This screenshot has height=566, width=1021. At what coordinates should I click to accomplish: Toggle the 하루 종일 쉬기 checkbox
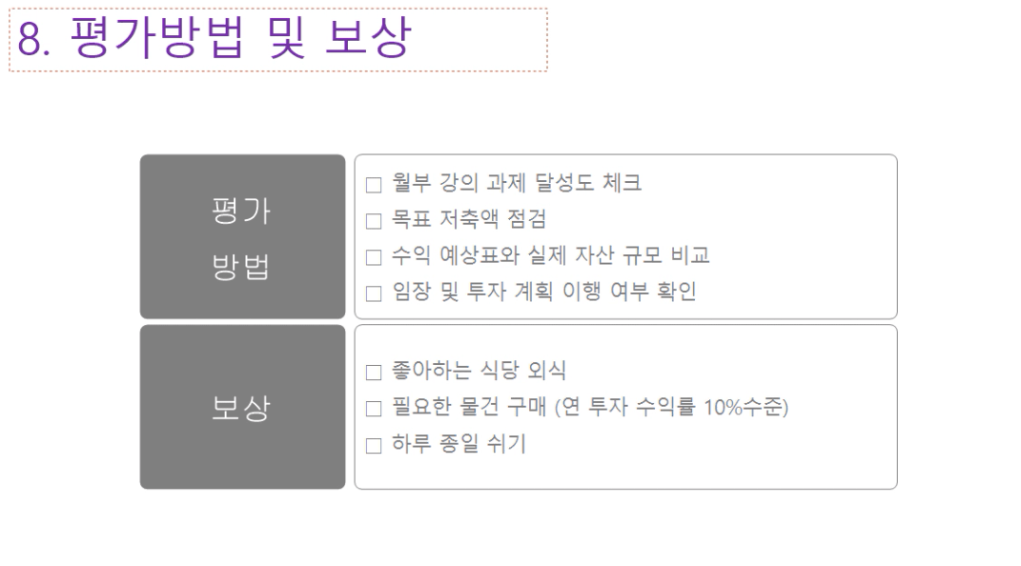pyautogui.click(x=374, y=445)
